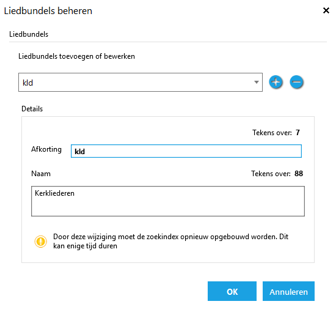Open the songbook combo box showing kld

click(141, 82)
